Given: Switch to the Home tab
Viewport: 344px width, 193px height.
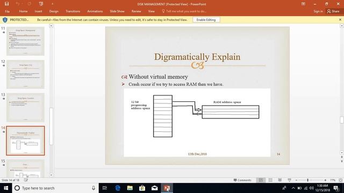Looking at the screenshot, I should point(23,11).
